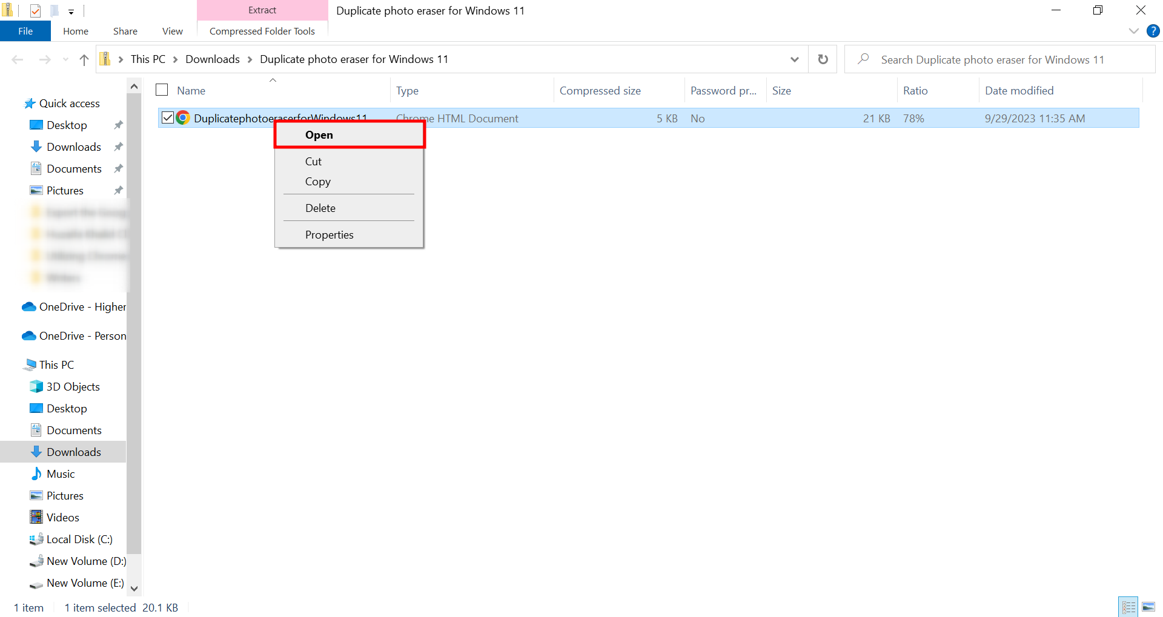This screenshot has height=617, width=1163.
Task: Open Help via the question mark icon
Action: (x=1153, y=31)
